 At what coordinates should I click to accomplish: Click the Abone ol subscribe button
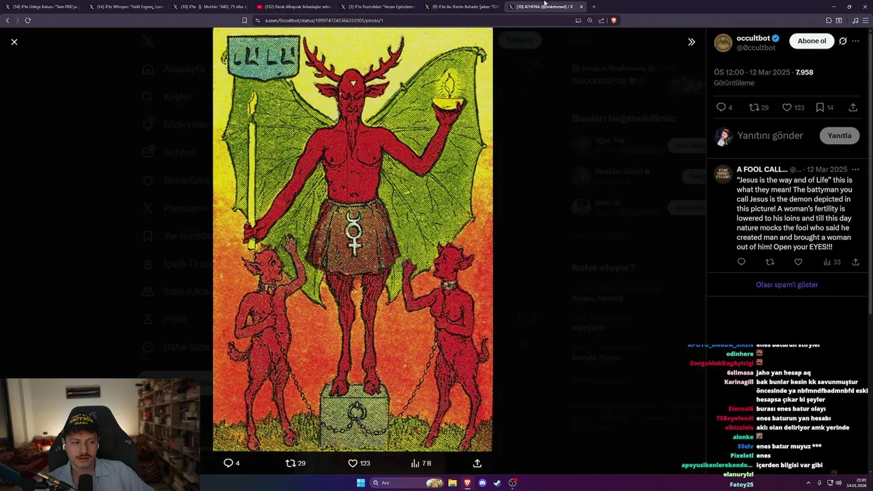coord(812,41)
